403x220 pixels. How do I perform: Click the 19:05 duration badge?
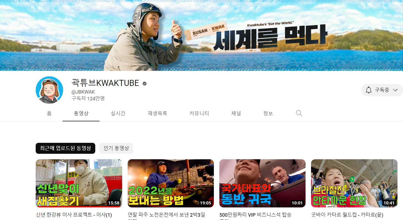(x=206, y=203)
